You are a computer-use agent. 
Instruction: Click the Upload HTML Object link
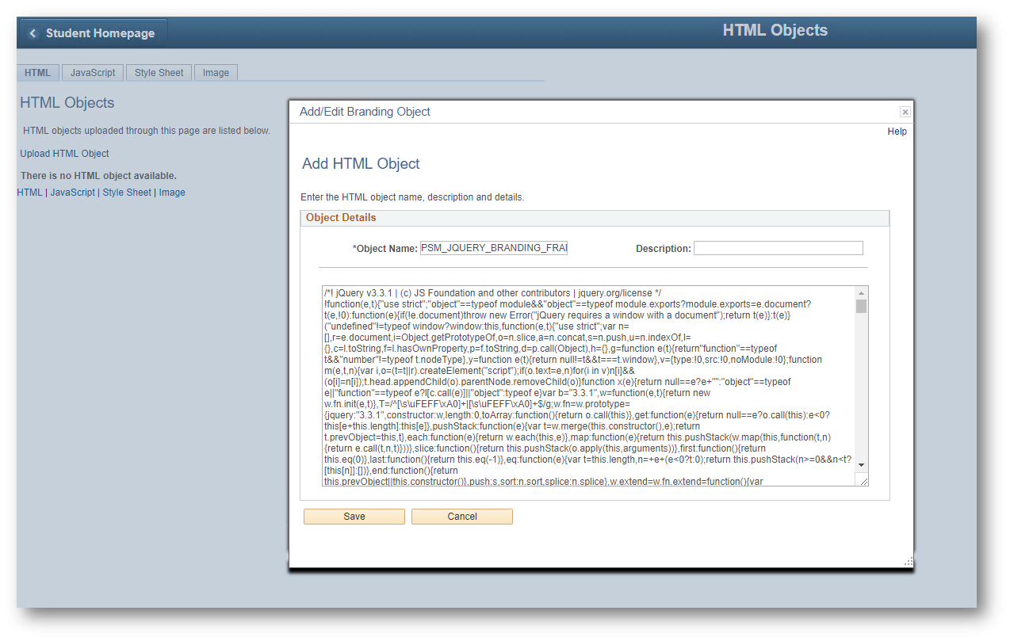(x=64, y=154)
